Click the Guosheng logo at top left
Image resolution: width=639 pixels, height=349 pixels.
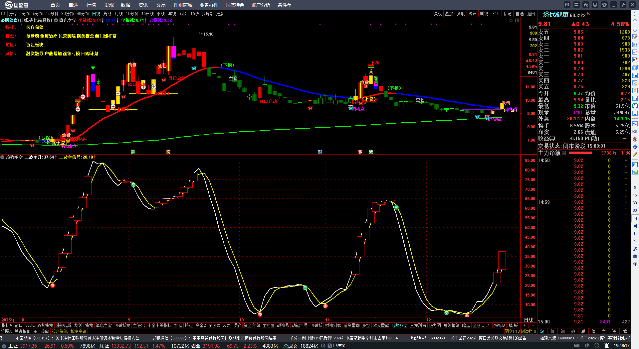(17, 5)
